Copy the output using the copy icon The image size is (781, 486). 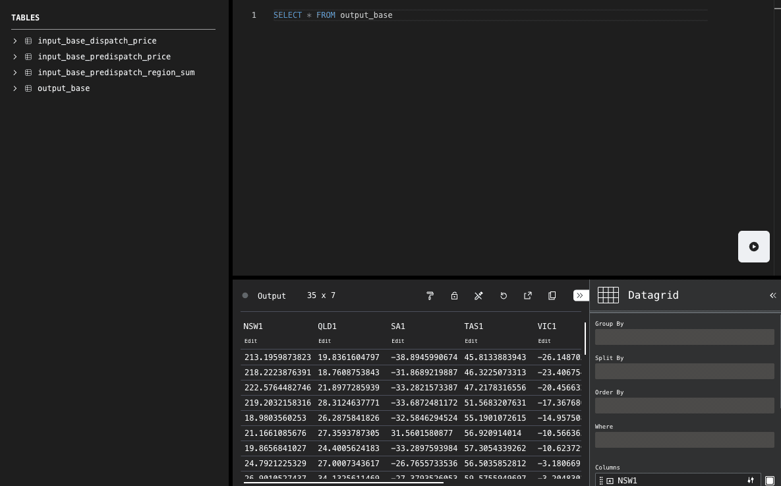click(x=552, y=295)
